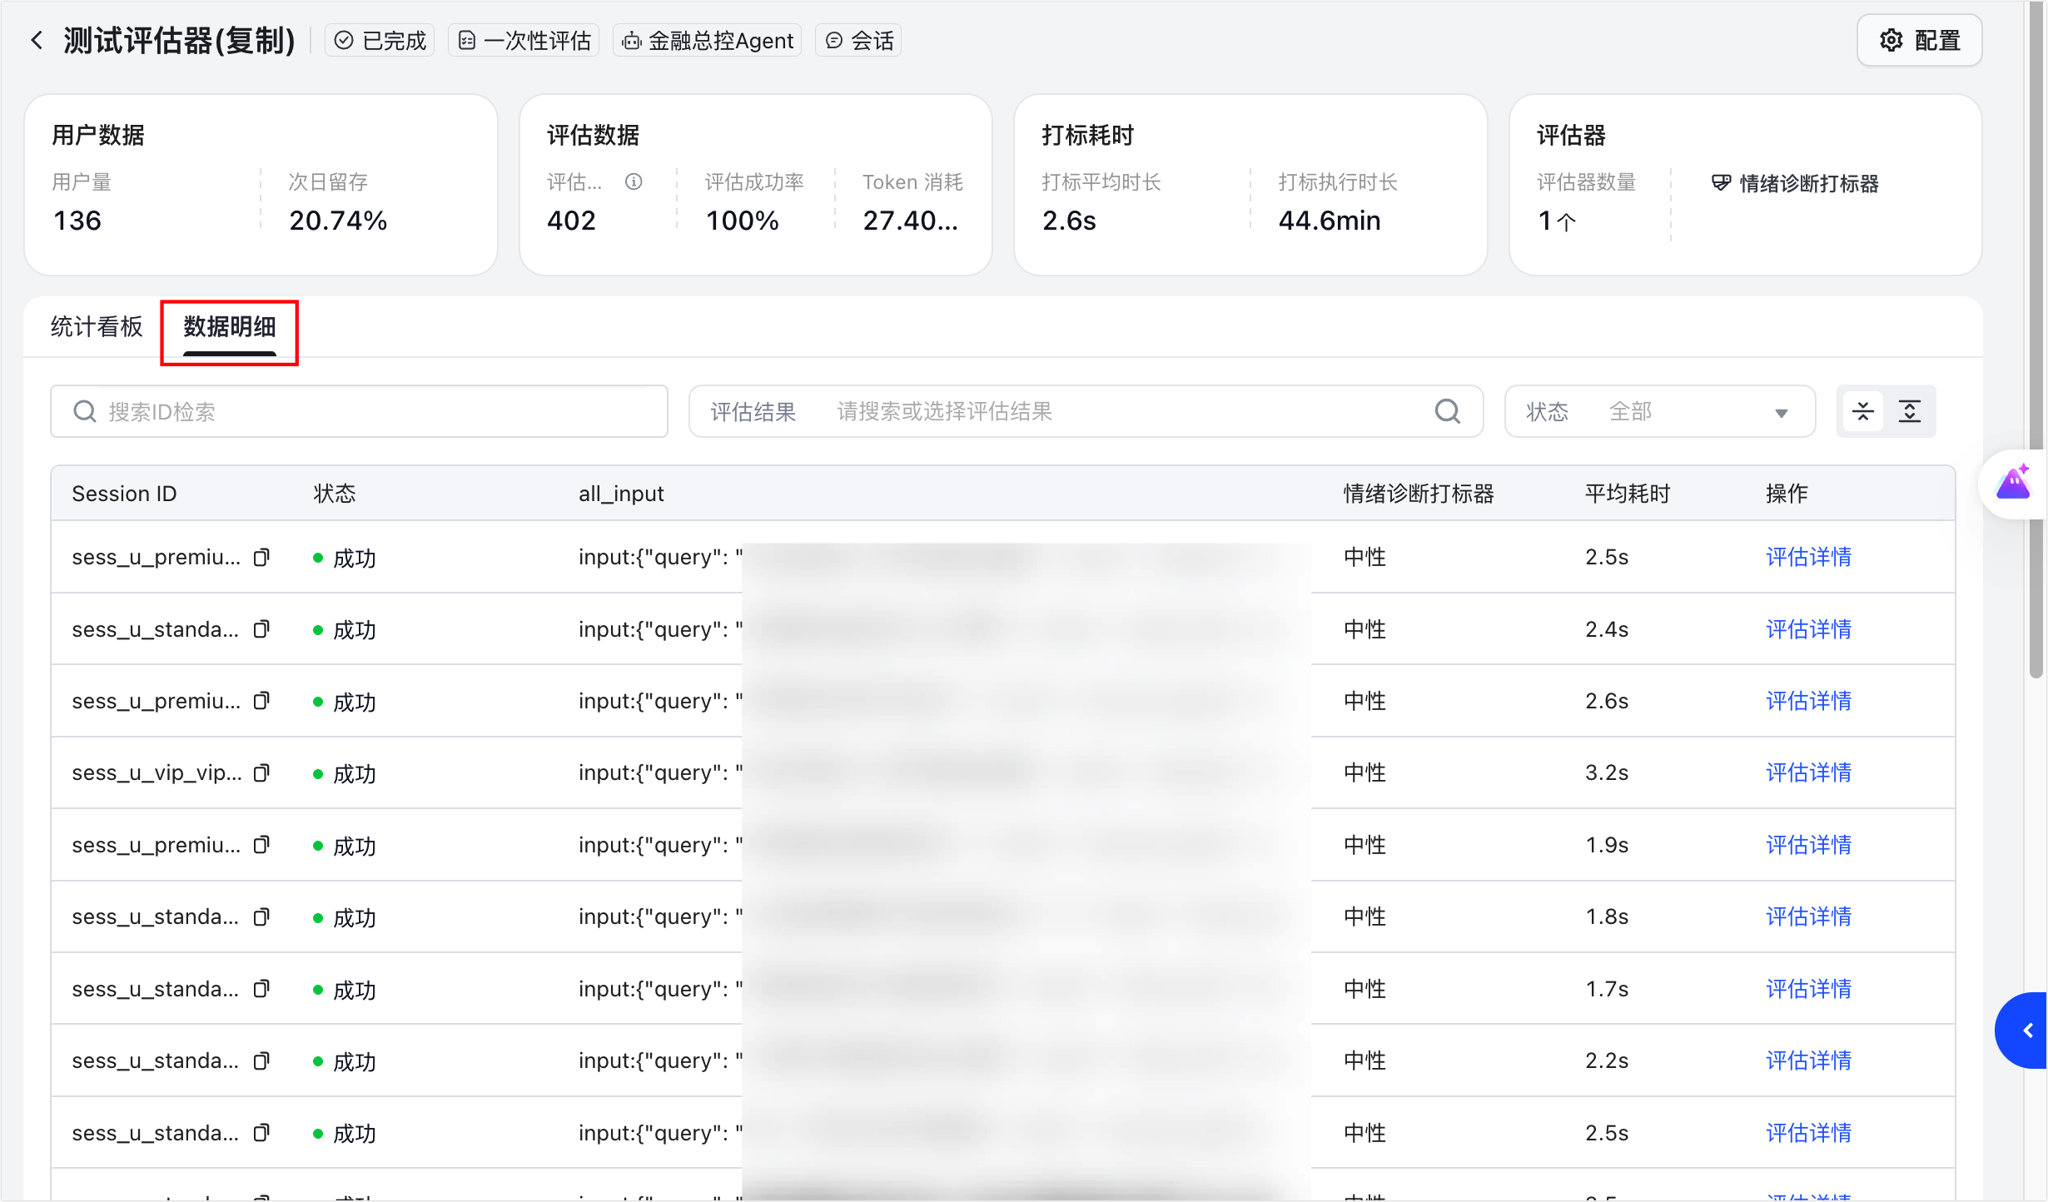Click the vertical page scrollbar
The width and height of the screenshot is (2048, 1202).
pyautogui.click(x=2036, y=341)
